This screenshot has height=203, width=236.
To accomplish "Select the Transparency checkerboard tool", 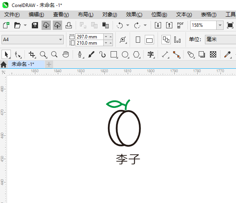I will [x=213, y=54].
